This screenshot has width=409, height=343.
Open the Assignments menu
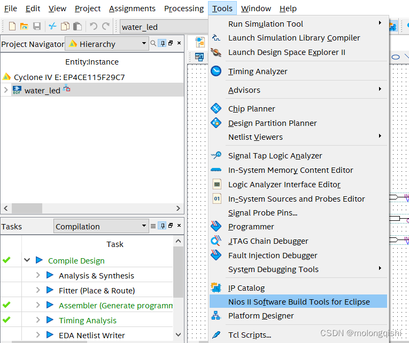pos(132,9)
